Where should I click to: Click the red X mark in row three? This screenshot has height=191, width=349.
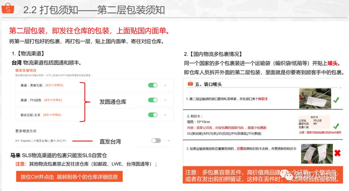pyautogui.click(x=337, y=153)
